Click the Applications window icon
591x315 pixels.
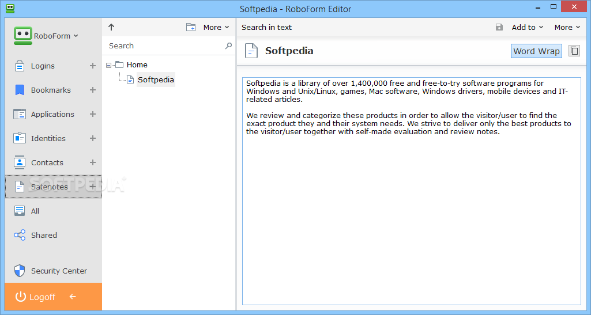click(19, 114)
